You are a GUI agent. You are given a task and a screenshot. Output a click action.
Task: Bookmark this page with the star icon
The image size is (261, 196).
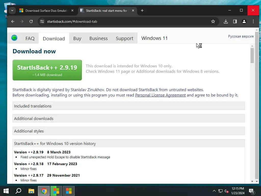click(x=213, y=21)
